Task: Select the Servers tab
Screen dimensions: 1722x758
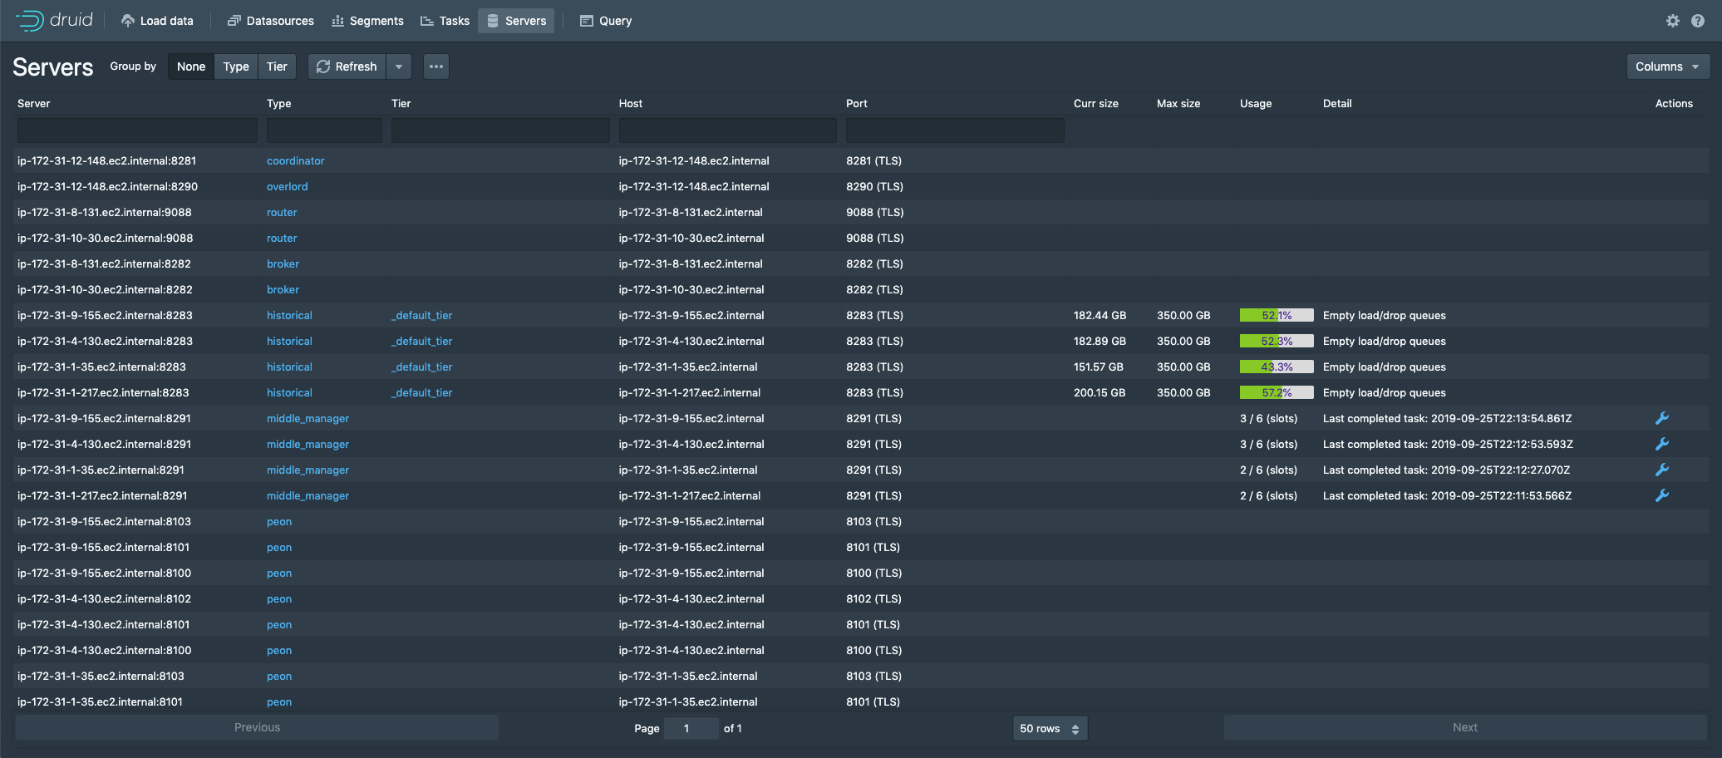Action: [517, 21]
